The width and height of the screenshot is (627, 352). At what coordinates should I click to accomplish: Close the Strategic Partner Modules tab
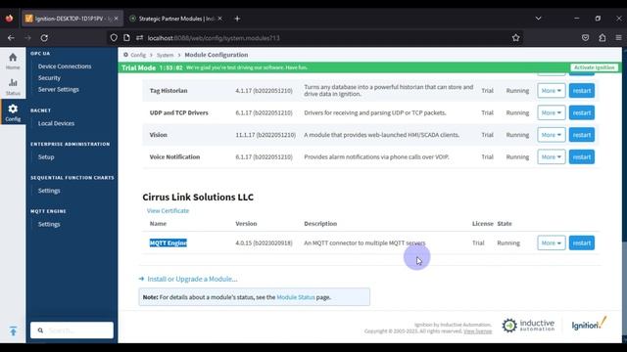[219, 19]
